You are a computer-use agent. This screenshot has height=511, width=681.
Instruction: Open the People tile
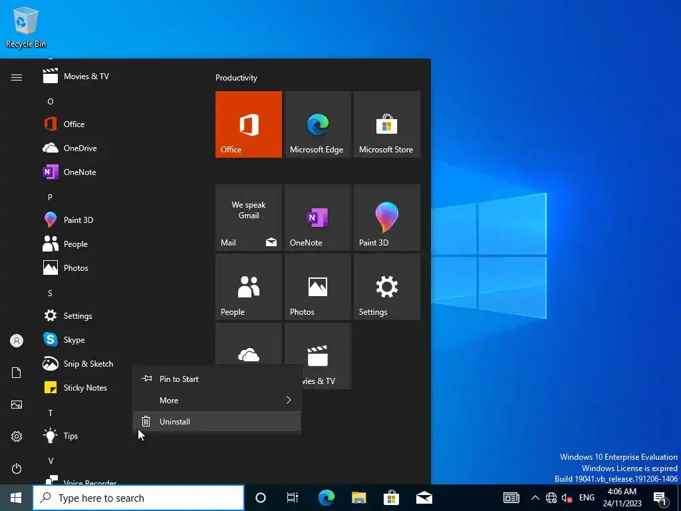(x=249, y=287)
